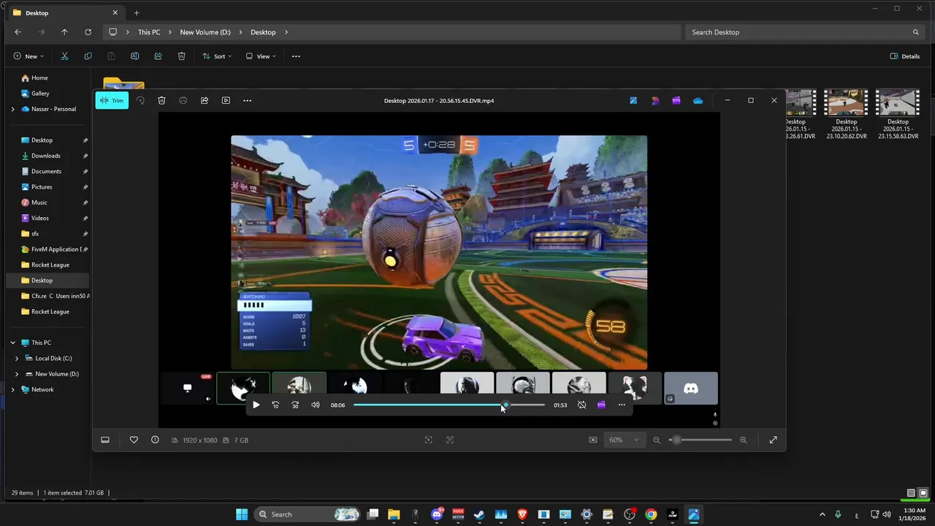Skip forward 30 seconds in the video
The image size is (935, 526).
point(295,405)
